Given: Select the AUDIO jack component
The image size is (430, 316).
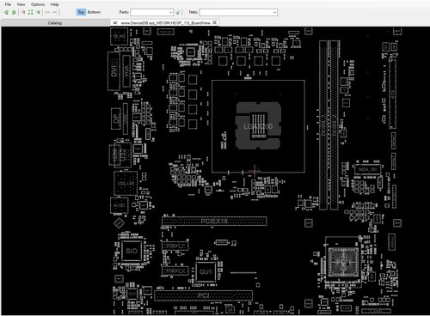Looking at the screenshot, I should [x=119, y=205].
